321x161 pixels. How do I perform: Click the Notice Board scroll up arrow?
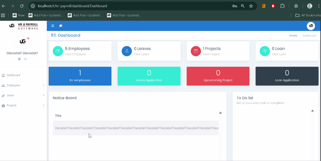click(220, 113)
